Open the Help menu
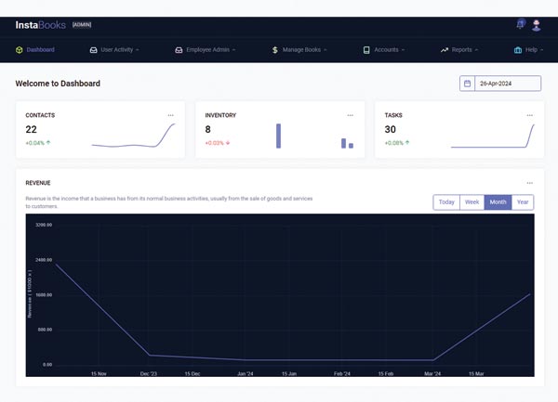The image size is (558, 402). (530, 49)
